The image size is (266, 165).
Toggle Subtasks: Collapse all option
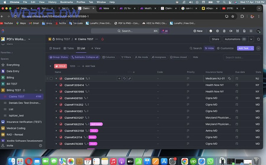[85, 57]
